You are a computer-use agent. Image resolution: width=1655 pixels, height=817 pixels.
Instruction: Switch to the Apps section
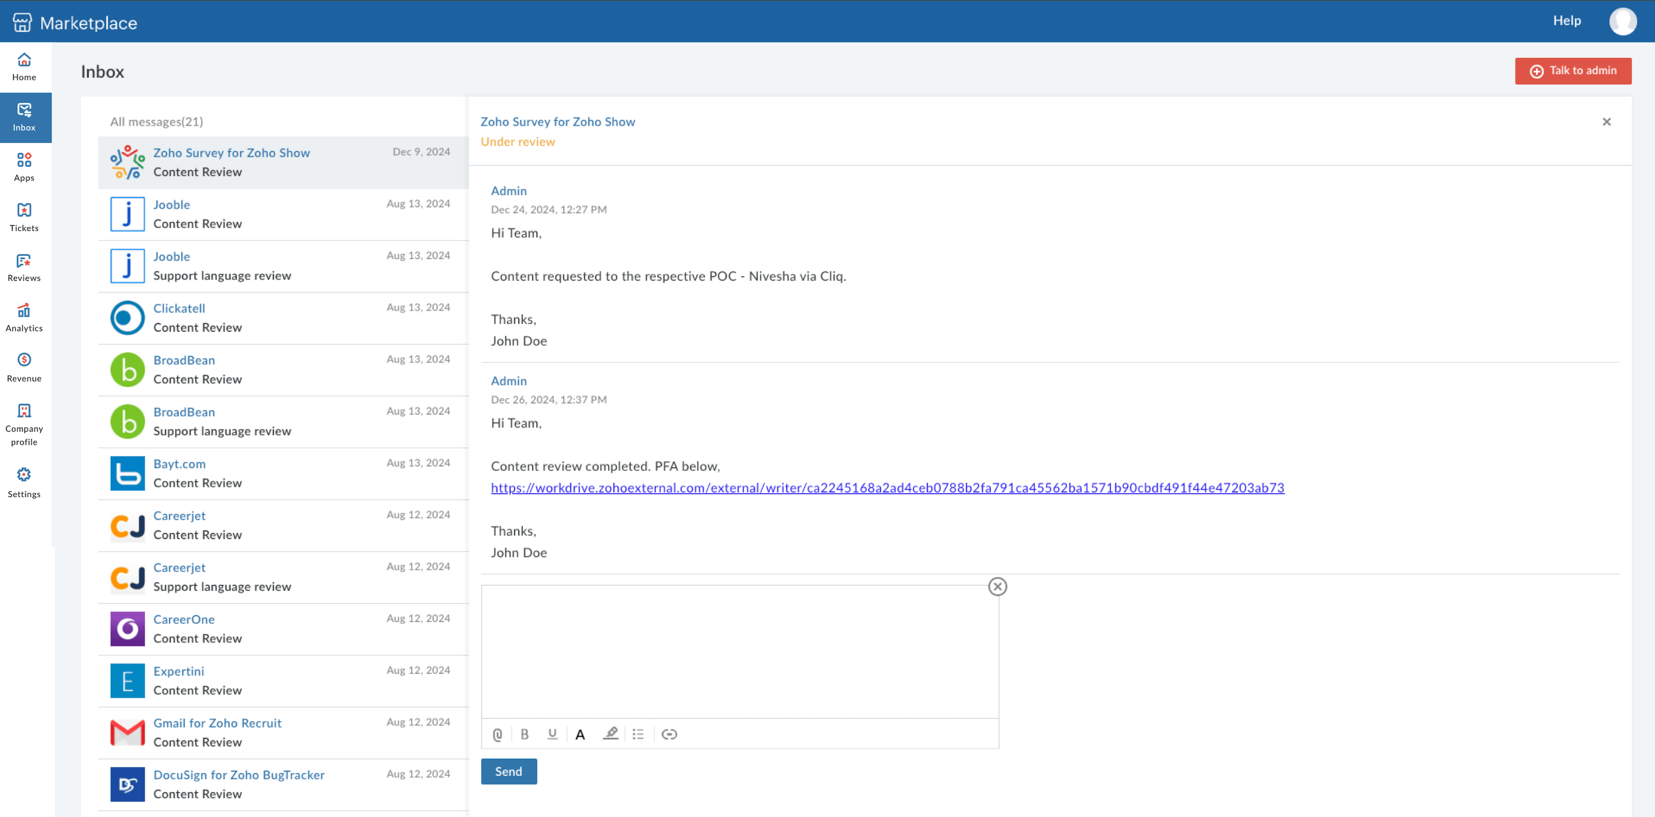click(x=24, y=168)
